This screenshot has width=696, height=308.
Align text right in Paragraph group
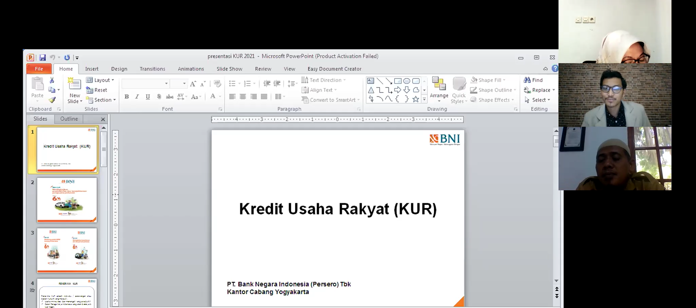pos(253,97)
